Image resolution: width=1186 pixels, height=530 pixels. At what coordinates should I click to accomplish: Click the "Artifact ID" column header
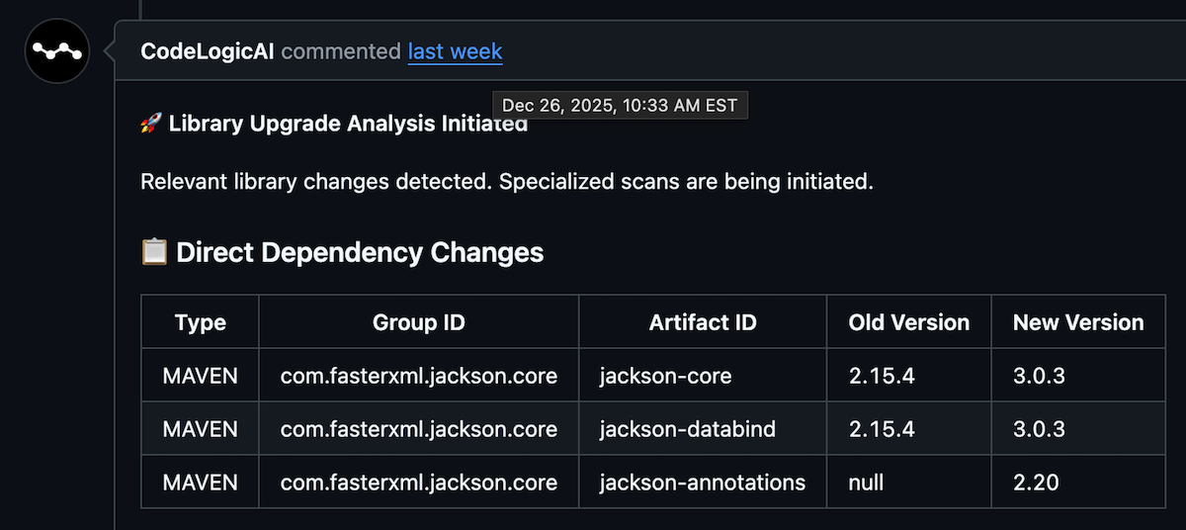703,322
